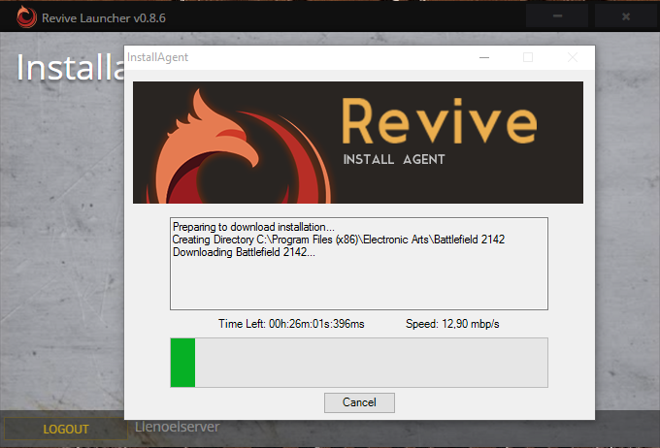This screenshot has width=660, height=448.
Task: Minimize the InstallAgent window
Action: click(484, 57)
